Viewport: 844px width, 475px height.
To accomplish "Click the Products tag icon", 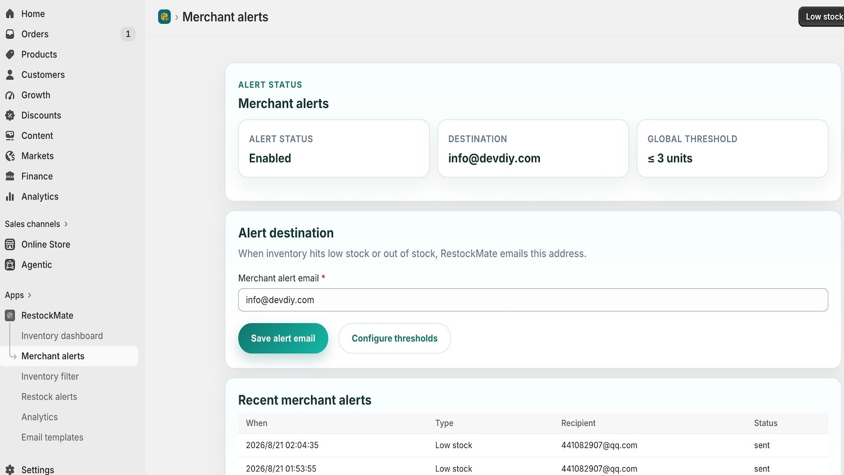I will coord(10,54).
